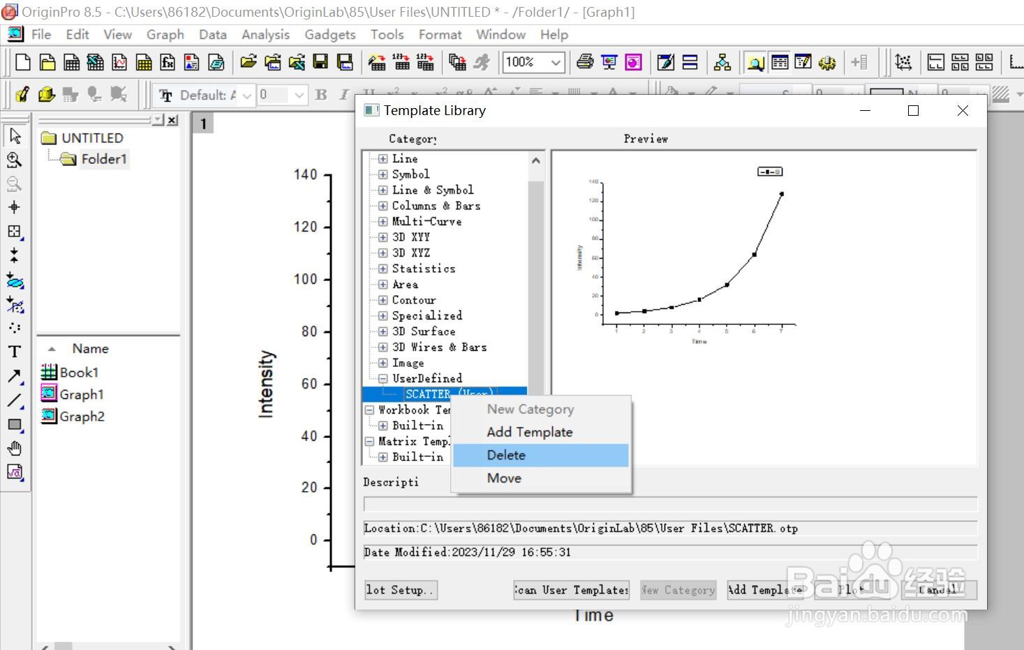Create a New Workbook from toolbar
Viewport: 1024px width, 650px height.
(x=71, y=63)
